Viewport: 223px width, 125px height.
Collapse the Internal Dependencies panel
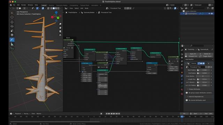point(187,97)
